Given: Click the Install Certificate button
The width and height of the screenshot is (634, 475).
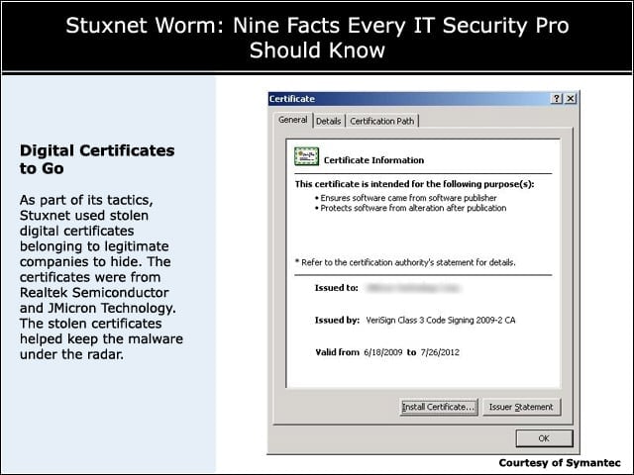Looking at the screenshot, I should 438,407.
